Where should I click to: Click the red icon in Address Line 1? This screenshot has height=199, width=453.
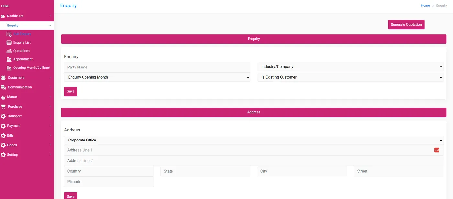click(436, 150)
